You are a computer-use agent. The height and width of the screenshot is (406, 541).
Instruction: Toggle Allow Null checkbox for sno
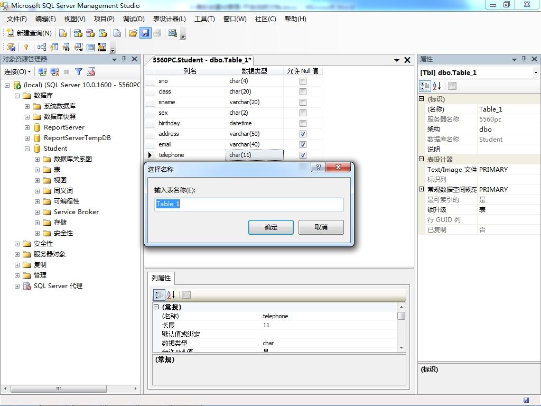click(x=303, y=81)
